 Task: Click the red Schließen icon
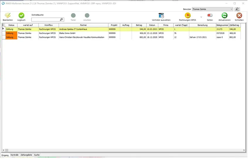[x=239, y=16]
